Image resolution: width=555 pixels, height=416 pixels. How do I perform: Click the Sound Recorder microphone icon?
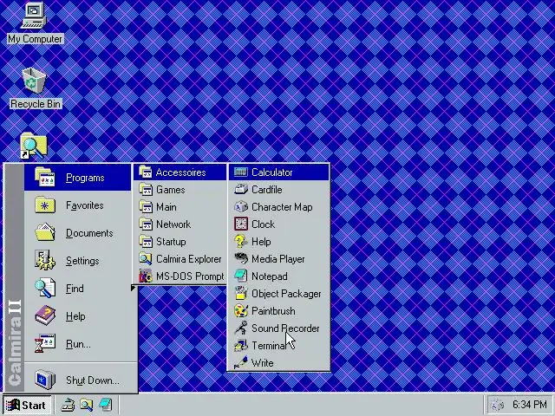point(241,328)
